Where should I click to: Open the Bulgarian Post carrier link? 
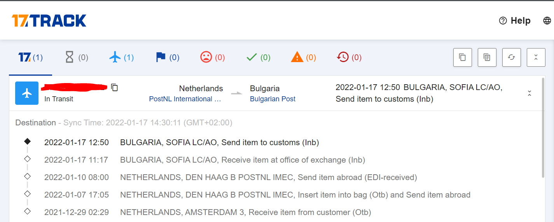coord(273,99)
